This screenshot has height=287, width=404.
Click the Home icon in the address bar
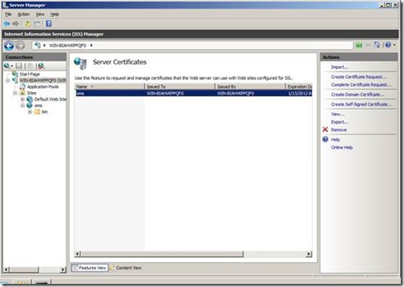coord(377,45)
